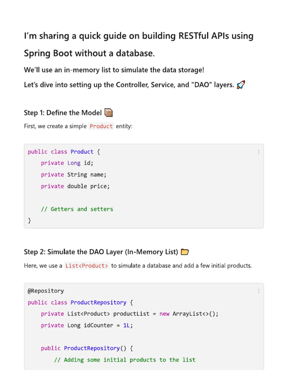Click the "@Repository" annotation in the code
This screenshot has height=383, width=287.
46,291
